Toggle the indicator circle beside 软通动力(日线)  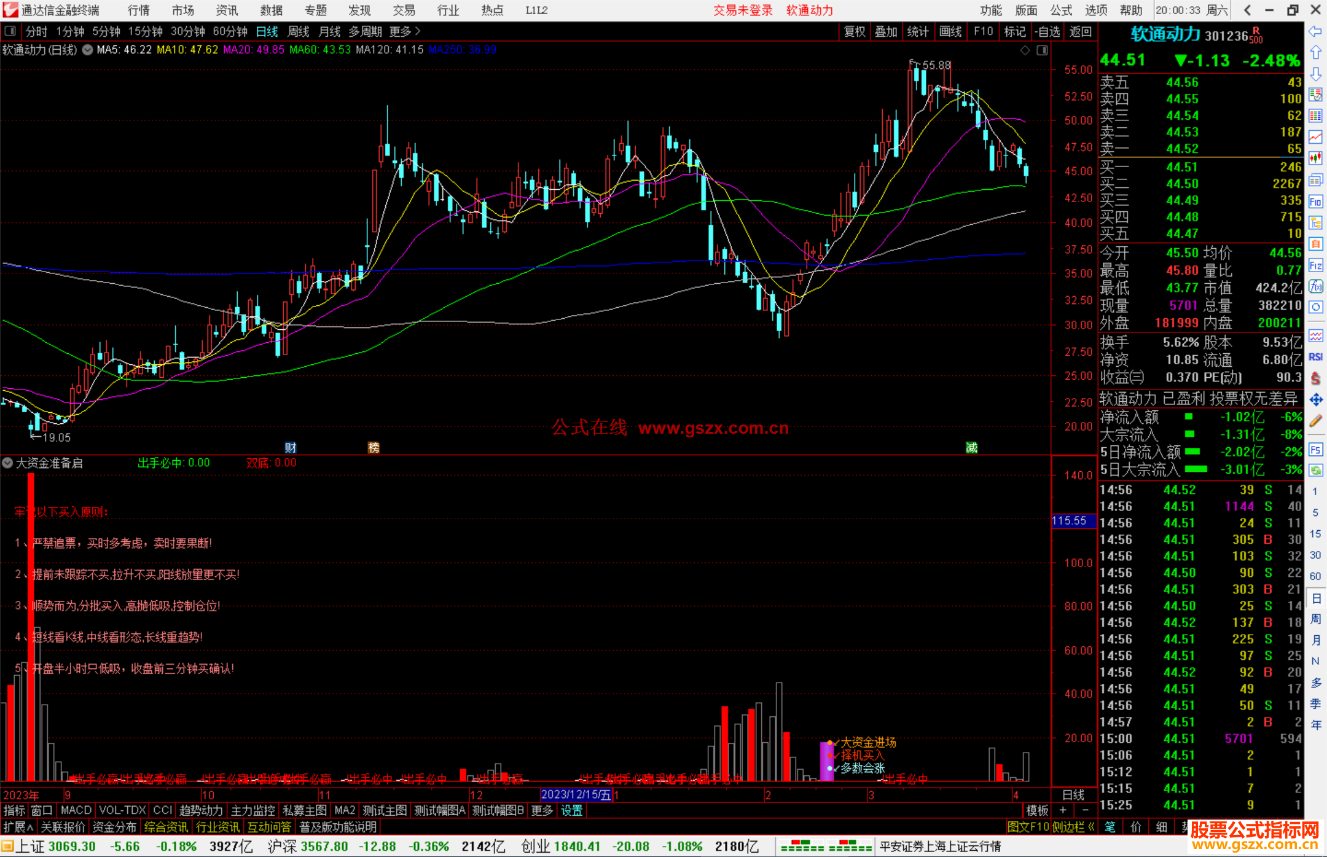[x=87, y=50]
